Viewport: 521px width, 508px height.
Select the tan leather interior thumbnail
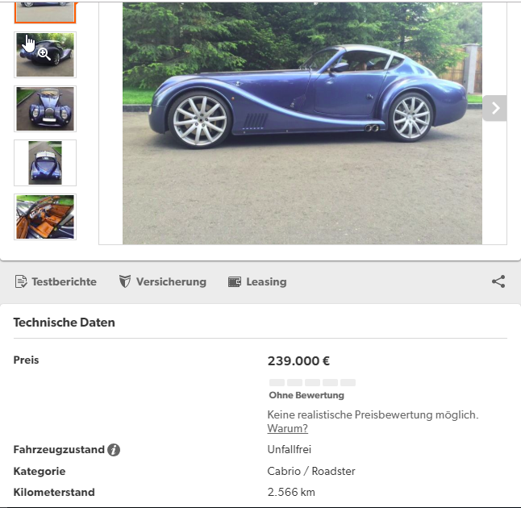pos(45,217)
